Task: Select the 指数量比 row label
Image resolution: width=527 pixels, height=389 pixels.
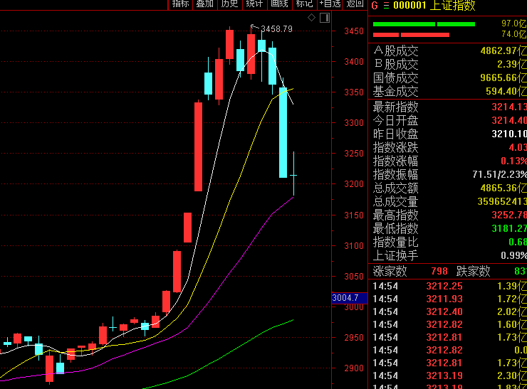Action: 396,242
